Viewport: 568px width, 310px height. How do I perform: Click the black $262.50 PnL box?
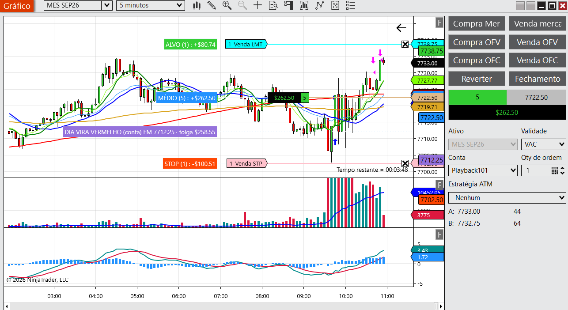pos(507,112)
